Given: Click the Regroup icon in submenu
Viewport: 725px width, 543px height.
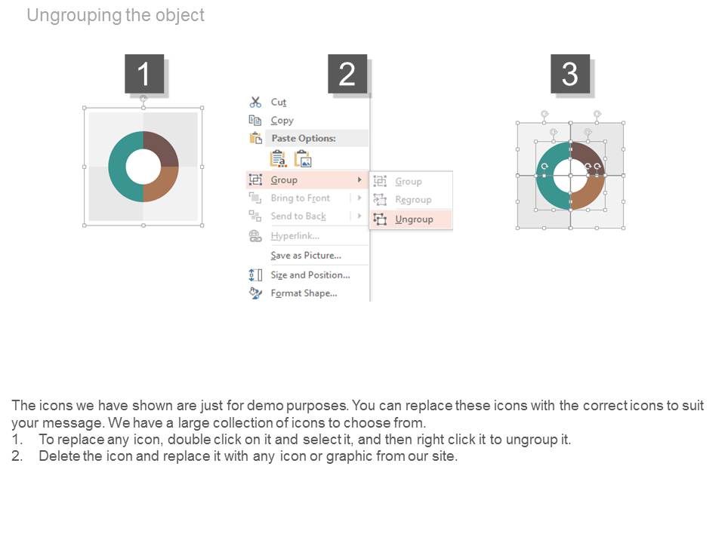Looking at the screenshot, I should tap(380, 199).
